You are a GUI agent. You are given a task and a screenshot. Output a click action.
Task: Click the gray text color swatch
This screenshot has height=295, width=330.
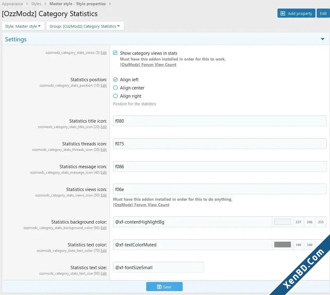pos(282,245)
